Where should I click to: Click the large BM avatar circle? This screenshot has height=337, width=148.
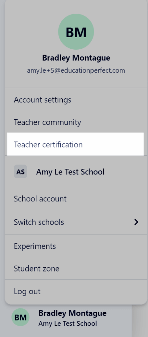click(x=76, y=32)
